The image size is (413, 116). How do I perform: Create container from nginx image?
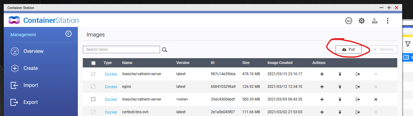click(x=322, y=87)
